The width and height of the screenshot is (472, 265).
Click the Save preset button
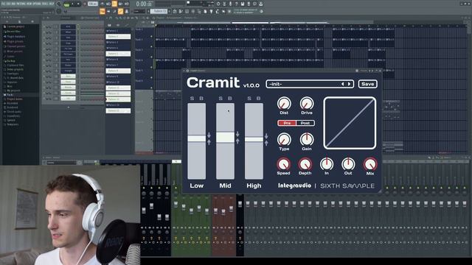point(367,84)
